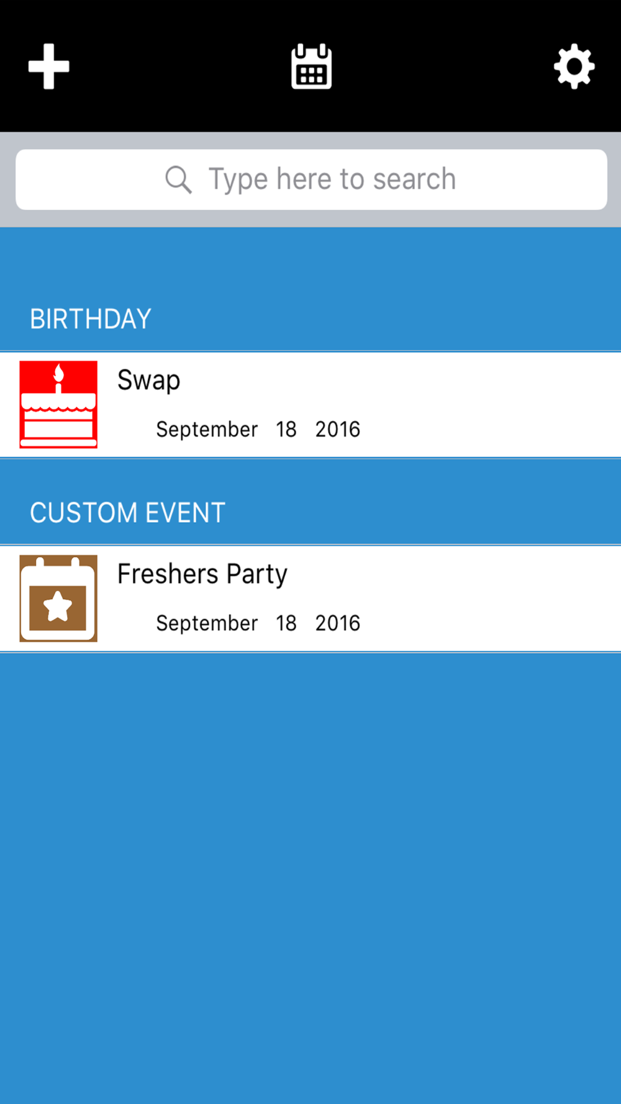Image resolution: width=621 pixels, height=1104 pixels.
Task: Click Swap's September 18 2016 date
Action: point(258,430)
